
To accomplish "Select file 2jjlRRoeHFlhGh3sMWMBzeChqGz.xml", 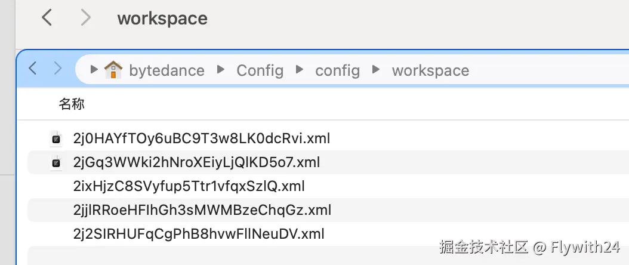I will (x=202, y=210).
